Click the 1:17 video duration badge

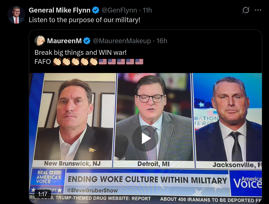(43, 194)
